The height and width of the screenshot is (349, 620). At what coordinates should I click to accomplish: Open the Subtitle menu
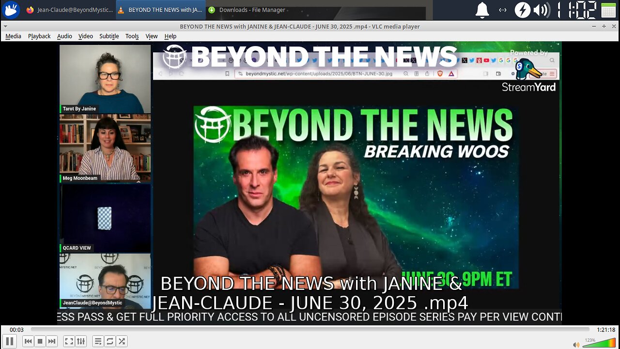coord(109,36)
